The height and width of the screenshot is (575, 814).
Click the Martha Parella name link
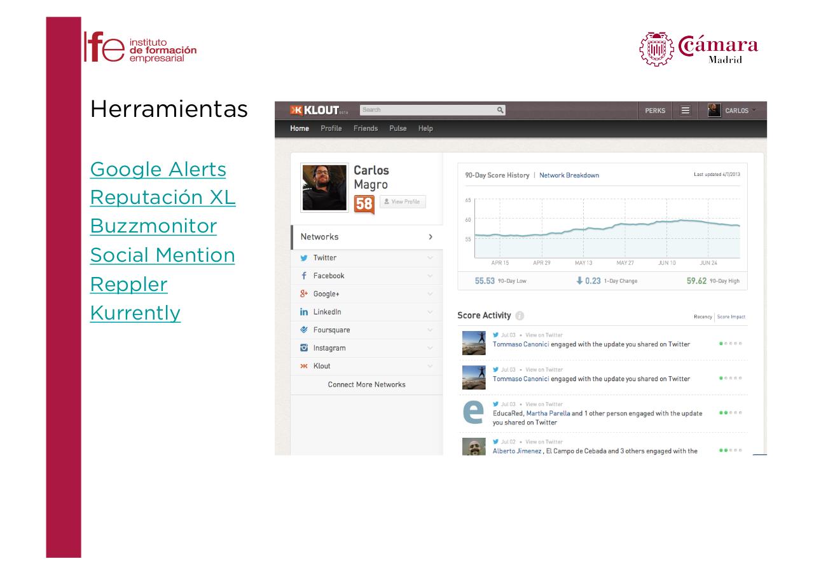tap(548, 413)
